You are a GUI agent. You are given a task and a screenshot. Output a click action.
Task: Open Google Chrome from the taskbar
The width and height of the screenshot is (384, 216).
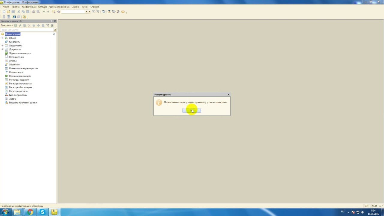(x=30, y=212)
